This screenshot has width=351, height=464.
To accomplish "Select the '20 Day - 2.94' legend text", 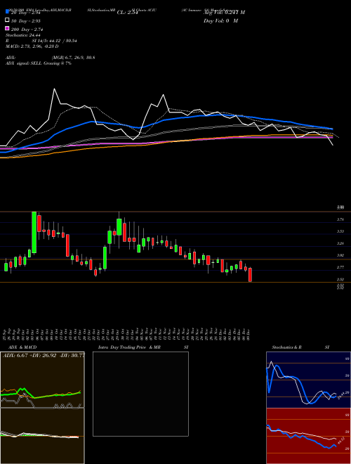I will point(25,13).
